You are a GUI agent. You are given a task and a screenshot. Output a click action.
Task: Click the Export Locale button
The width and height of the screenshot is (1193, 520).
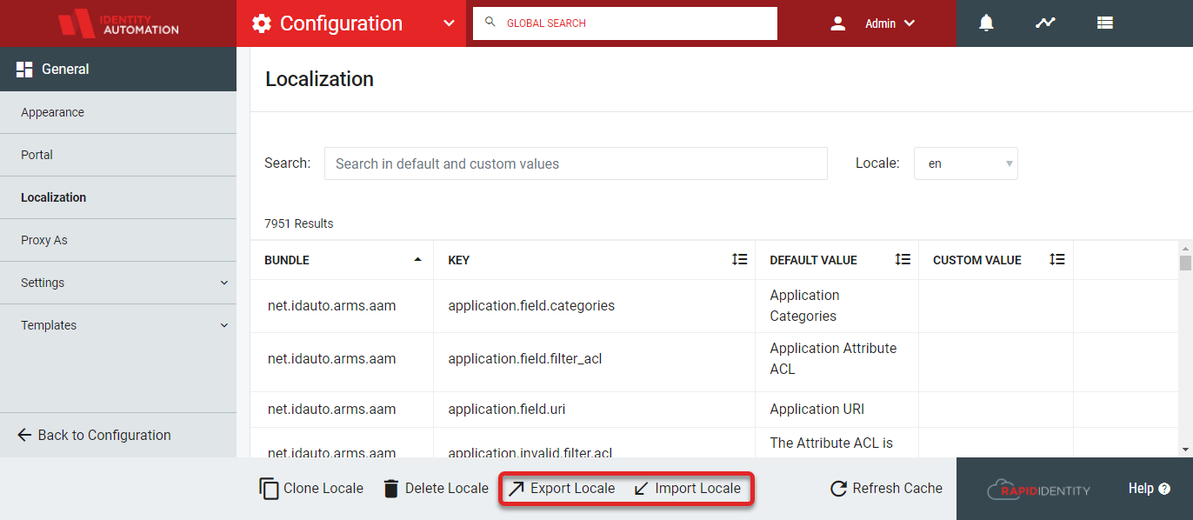[x=561, y=489]
